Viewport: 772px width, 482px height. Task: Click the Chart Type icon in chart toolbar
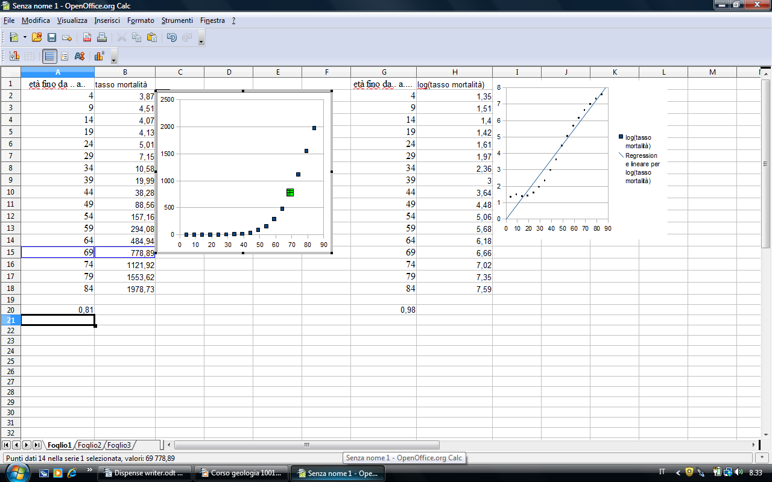(14, 56)
